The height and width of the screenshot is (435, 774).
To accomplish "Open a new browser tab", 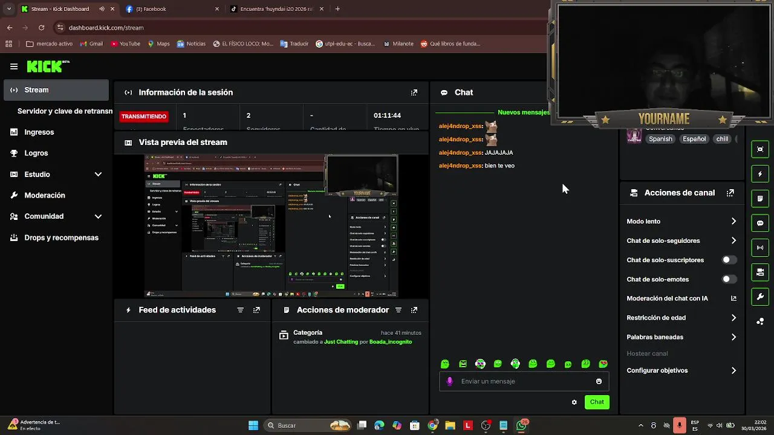I will tap(337, 9).
